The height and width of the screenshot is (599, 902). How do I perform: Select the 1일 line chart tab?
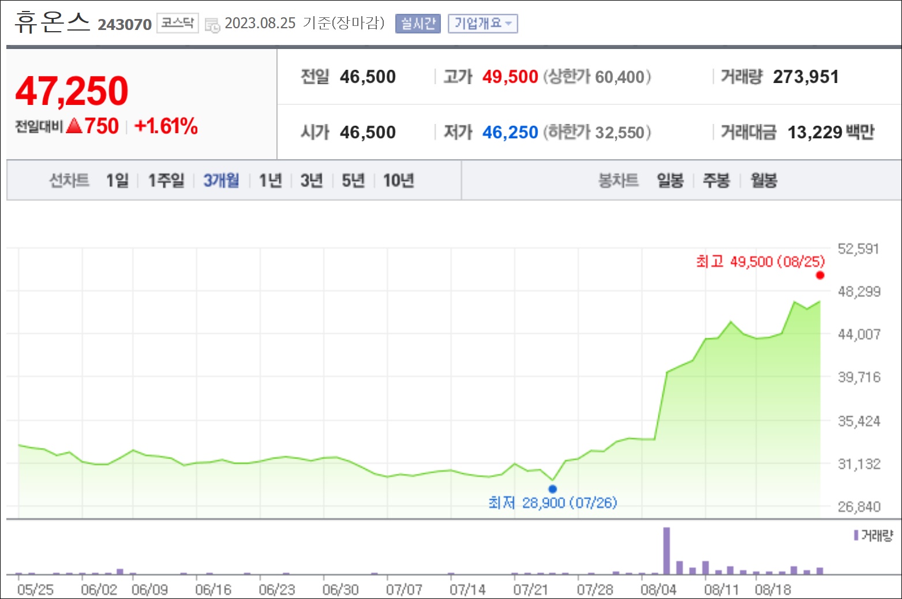(x=117, y=180)
